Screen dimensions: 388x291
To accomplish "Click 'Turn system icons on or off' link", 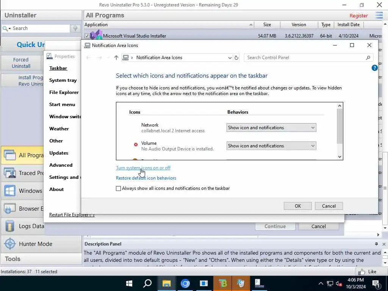I will [x=143, y=168].
